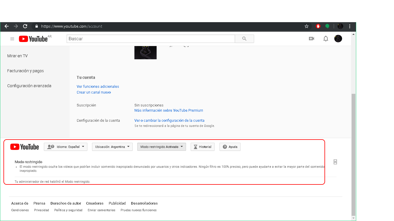Click the Ayuda button
The height and width of the screenshot is (221, 394).
pos(230,147)
